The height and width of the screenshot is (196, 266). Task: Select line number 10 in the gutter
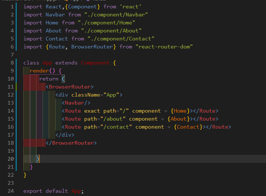(11, 79)
